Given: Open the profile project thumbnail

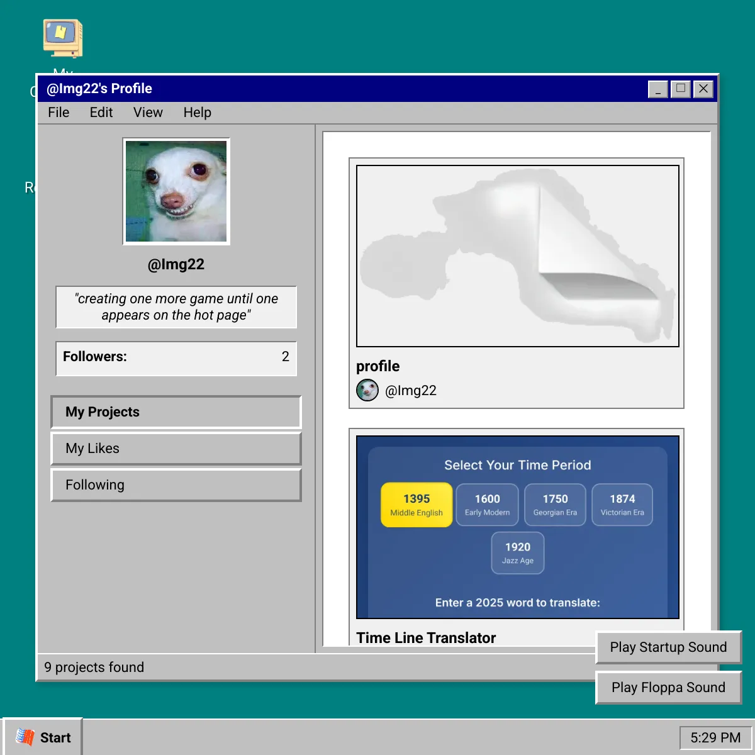Looking at the screenshot, I should pyautogui.click(x=518, y=256).
